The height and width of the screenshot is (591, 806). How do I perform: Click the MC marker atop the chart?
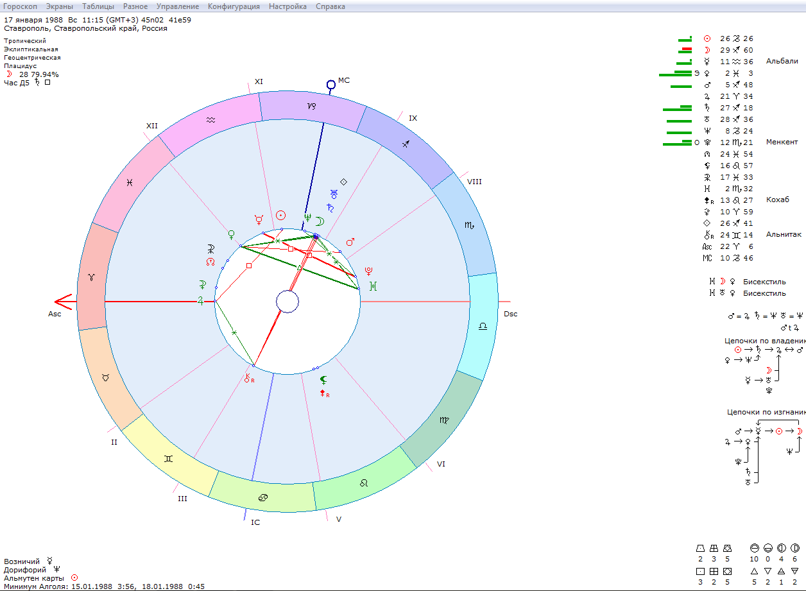[x=331, y=84]
